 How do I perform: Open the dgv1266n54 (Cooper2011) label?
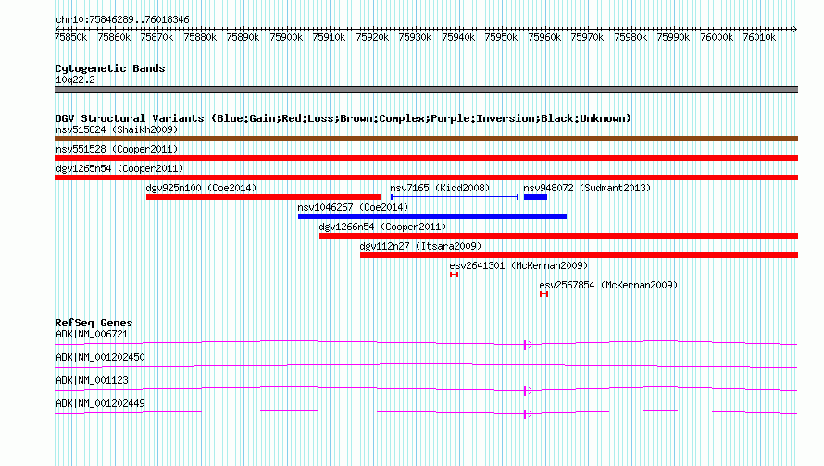(382, 227)
